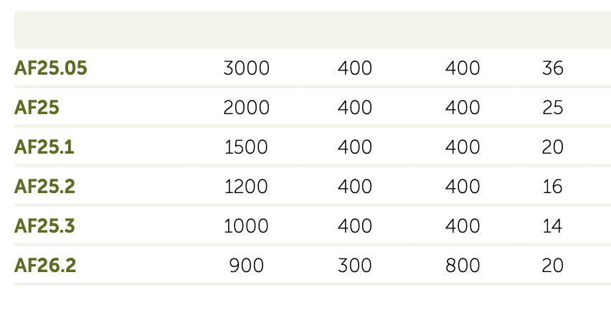611x313 pixels.
Task: Click the 20 value in AF25.1 row
Action: tap(553, 147)
